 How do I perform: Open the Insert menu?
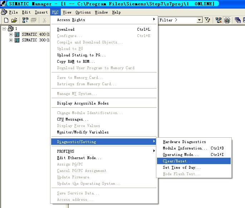tap(41, 12)
